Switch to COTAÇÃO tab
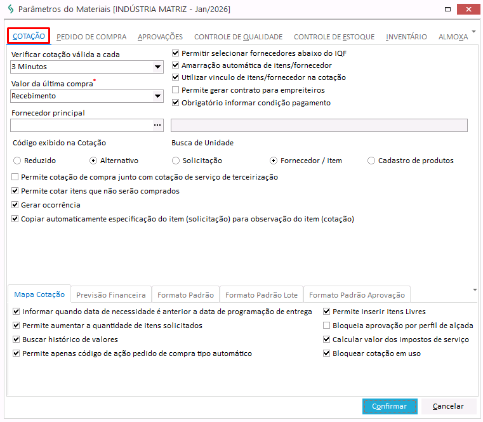 (x=29, y=36)
